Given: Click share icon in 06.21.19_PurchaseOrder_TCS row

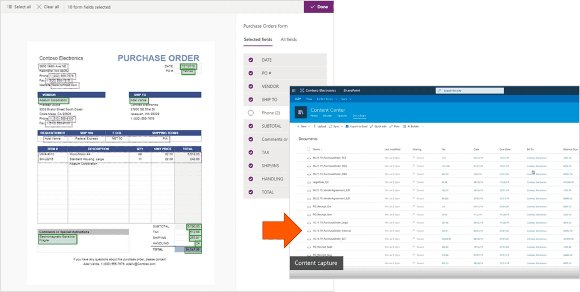Looking at the screenshot, I should tap(414, 158).
